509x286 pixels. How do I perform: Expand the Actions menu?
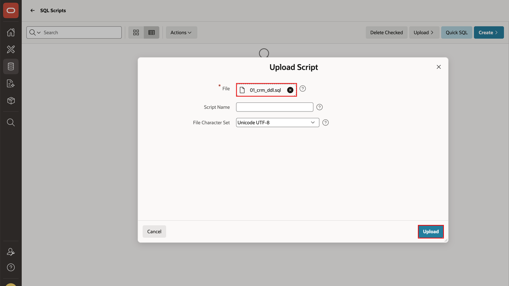(181, 33)
